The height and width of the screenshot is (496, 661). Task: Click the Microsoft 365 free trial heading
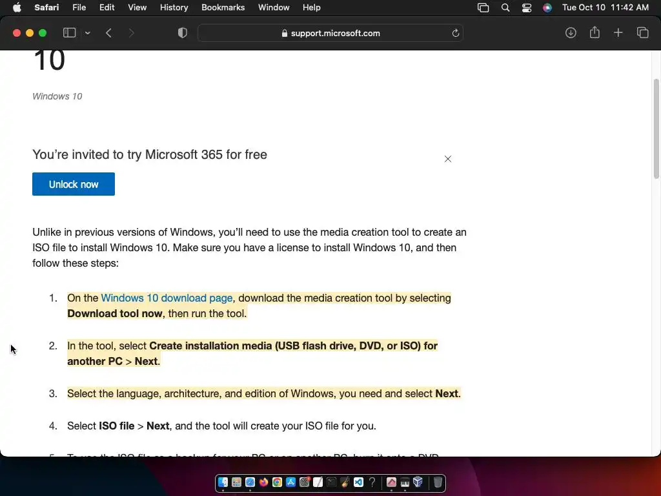tap(150, 154)
